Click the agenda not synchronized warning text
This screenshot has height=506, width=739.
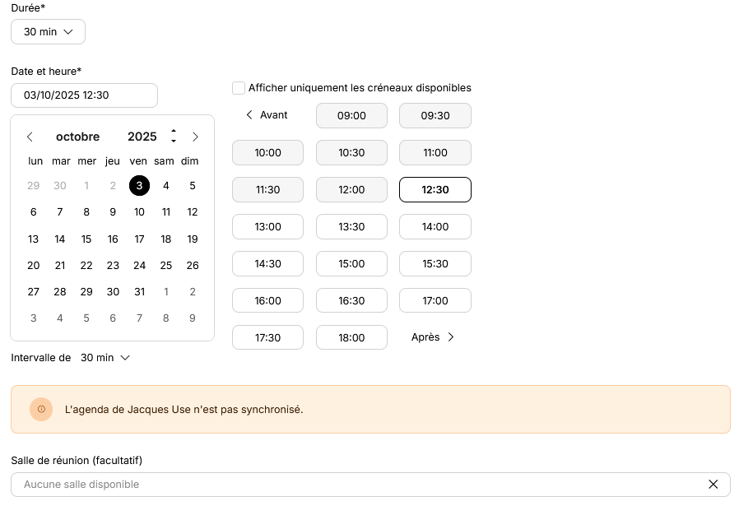click(184, 410)
